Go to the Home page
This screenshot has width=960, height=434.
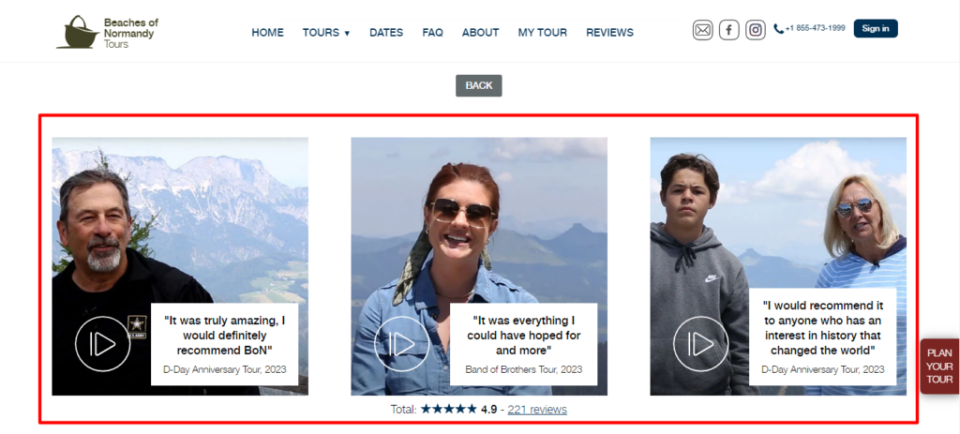click(267, 33)
